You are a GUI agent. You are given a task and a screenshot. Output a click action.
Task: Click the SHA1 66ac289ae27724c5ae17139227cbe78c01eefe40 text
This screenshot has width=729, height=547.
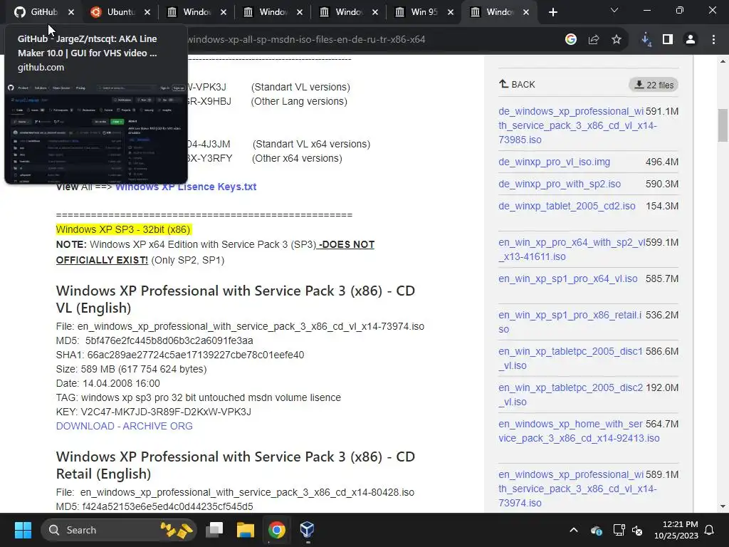point(180,355)
